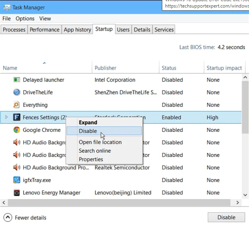
Task: Open the Options menu
Action: tap(25, 19)
